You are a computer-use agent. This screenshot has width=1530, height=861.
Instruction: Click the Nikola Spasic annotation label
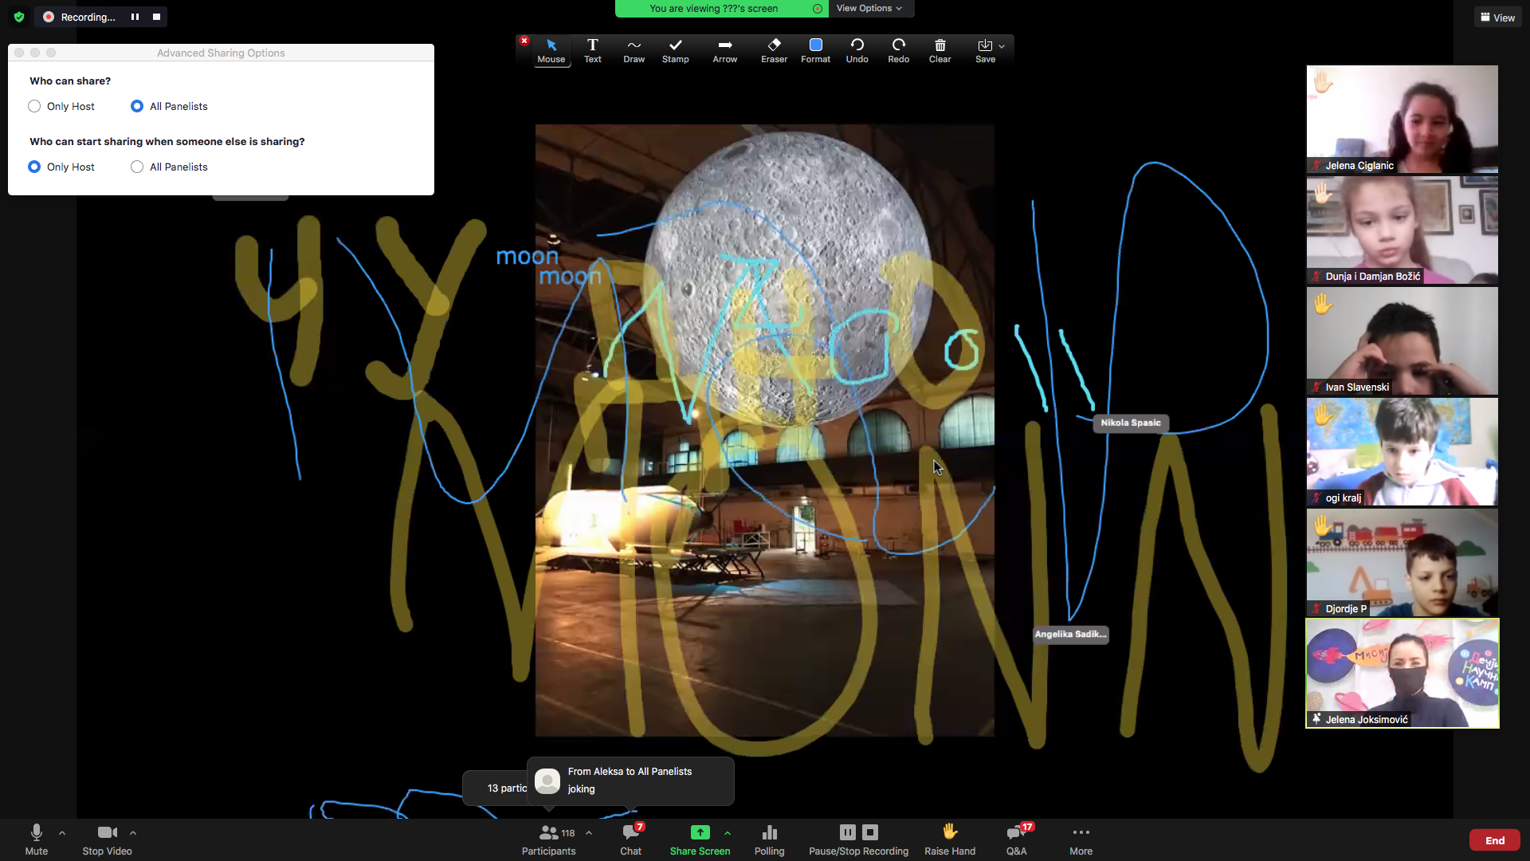tap(1130, 423)
